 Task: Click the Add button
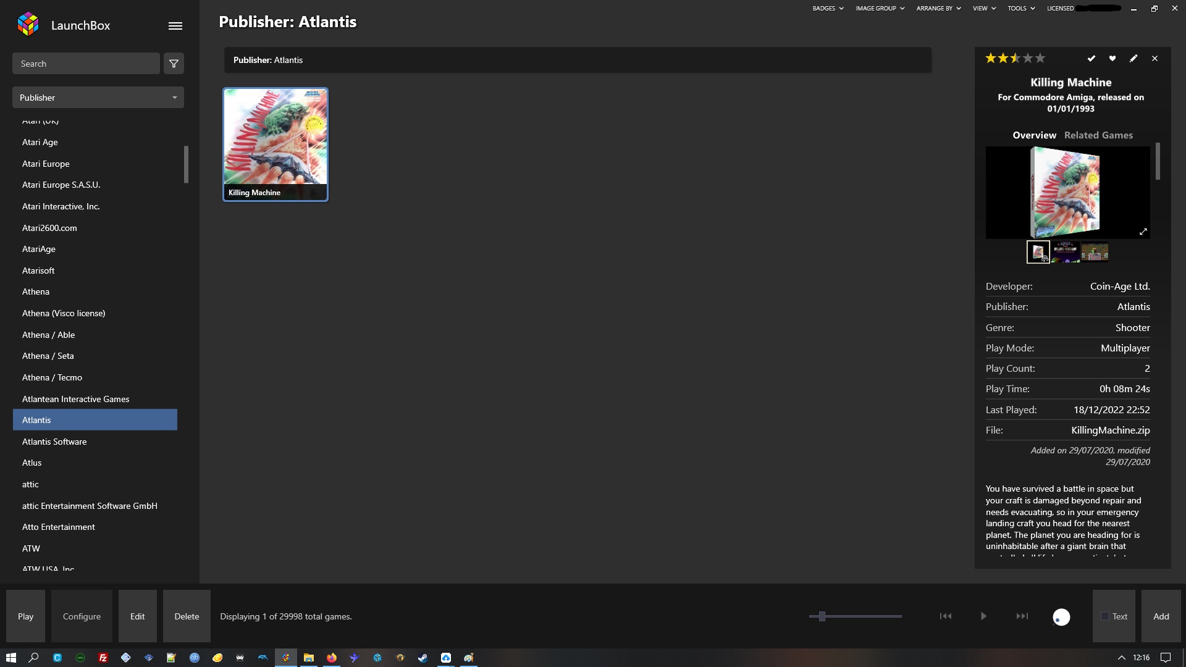pyautogui.click(x=1161, y=616)
